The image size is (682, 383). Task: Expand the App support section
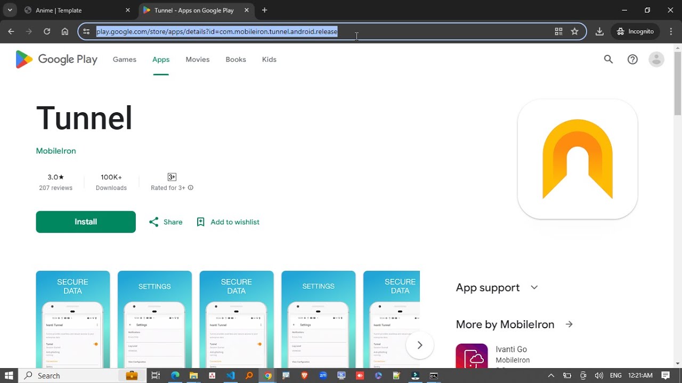click(497, 287)
